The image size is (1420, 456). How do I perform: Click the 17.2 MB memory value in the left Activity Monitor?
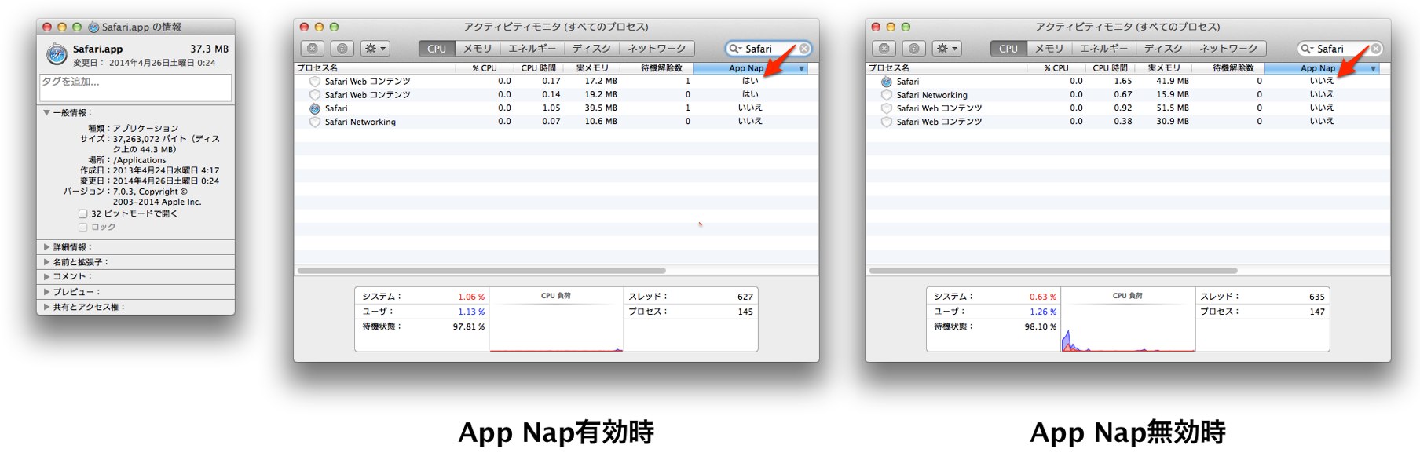pos(601,82)
